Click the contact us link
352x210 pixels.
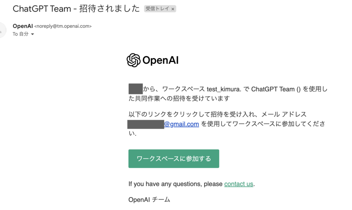coord(239,184)
